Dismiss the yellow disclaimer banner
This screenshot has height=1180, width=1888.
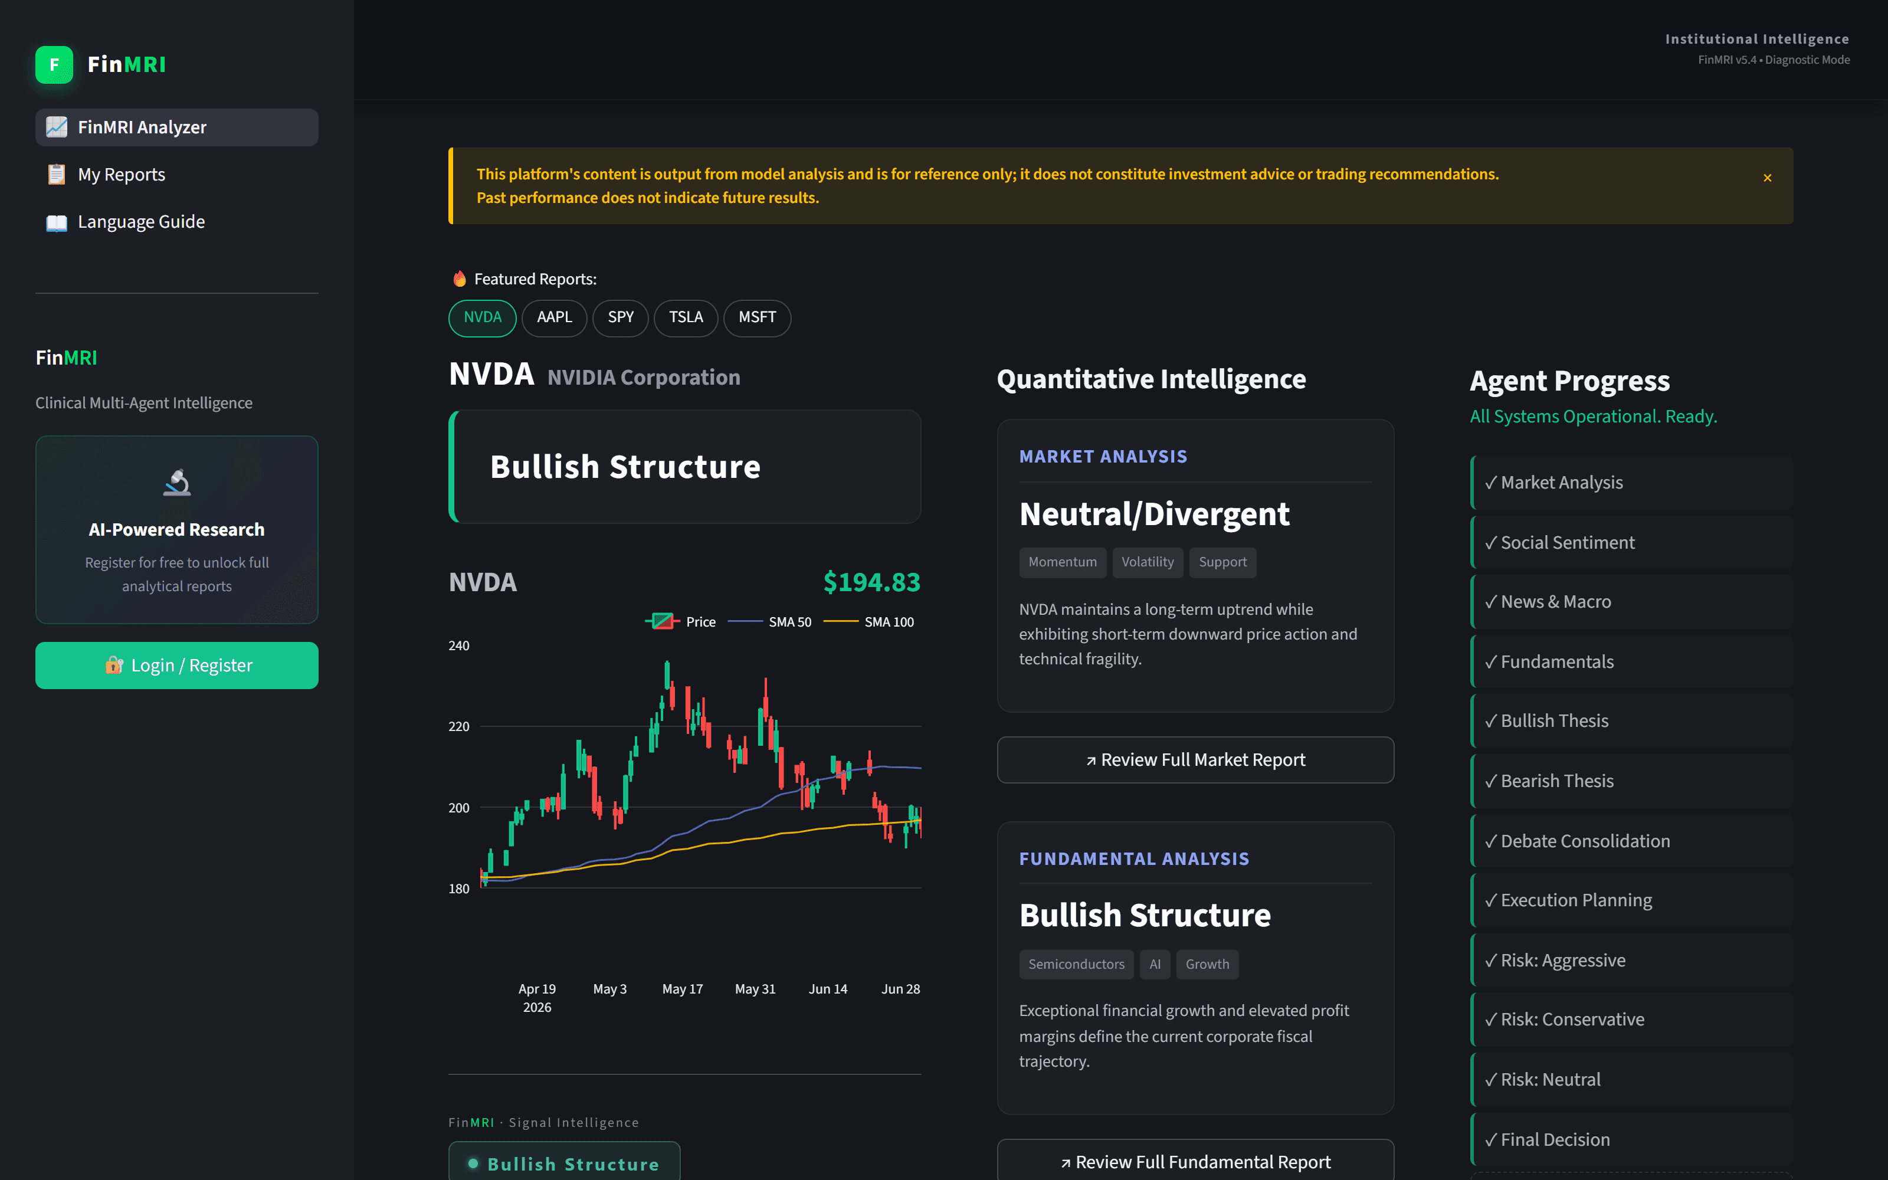click(x=1767, y=178)
